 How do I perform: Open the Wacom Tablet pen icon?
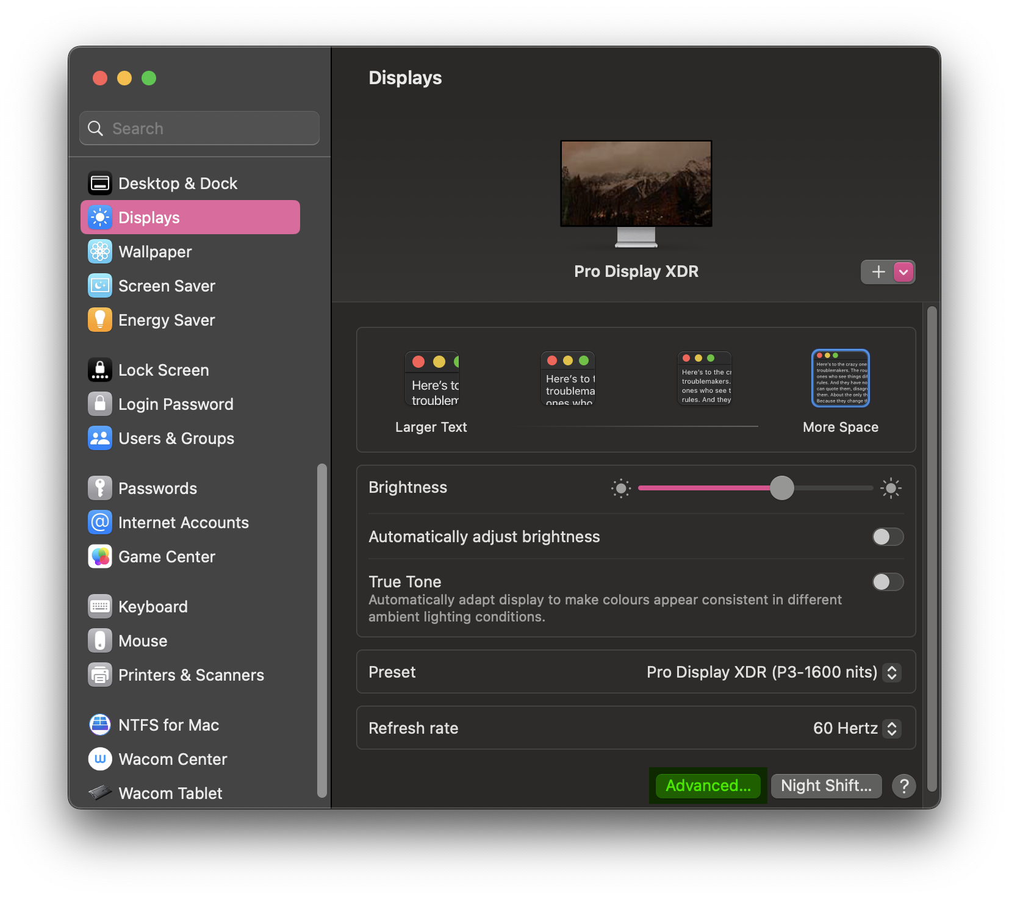(100, 792)
